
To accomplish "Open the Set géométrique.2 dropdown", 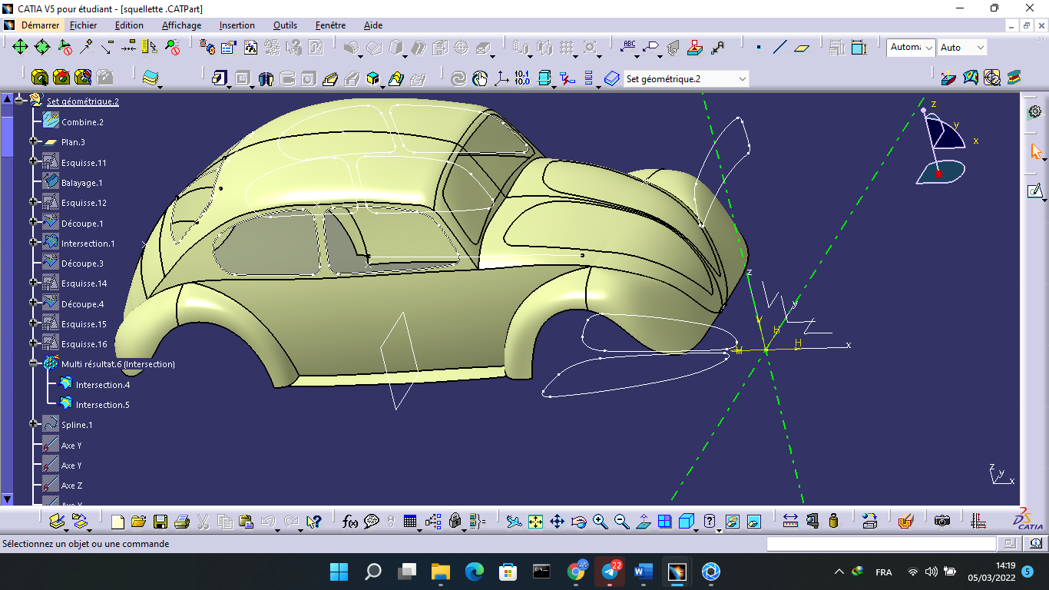I will [x=742, y=78].
